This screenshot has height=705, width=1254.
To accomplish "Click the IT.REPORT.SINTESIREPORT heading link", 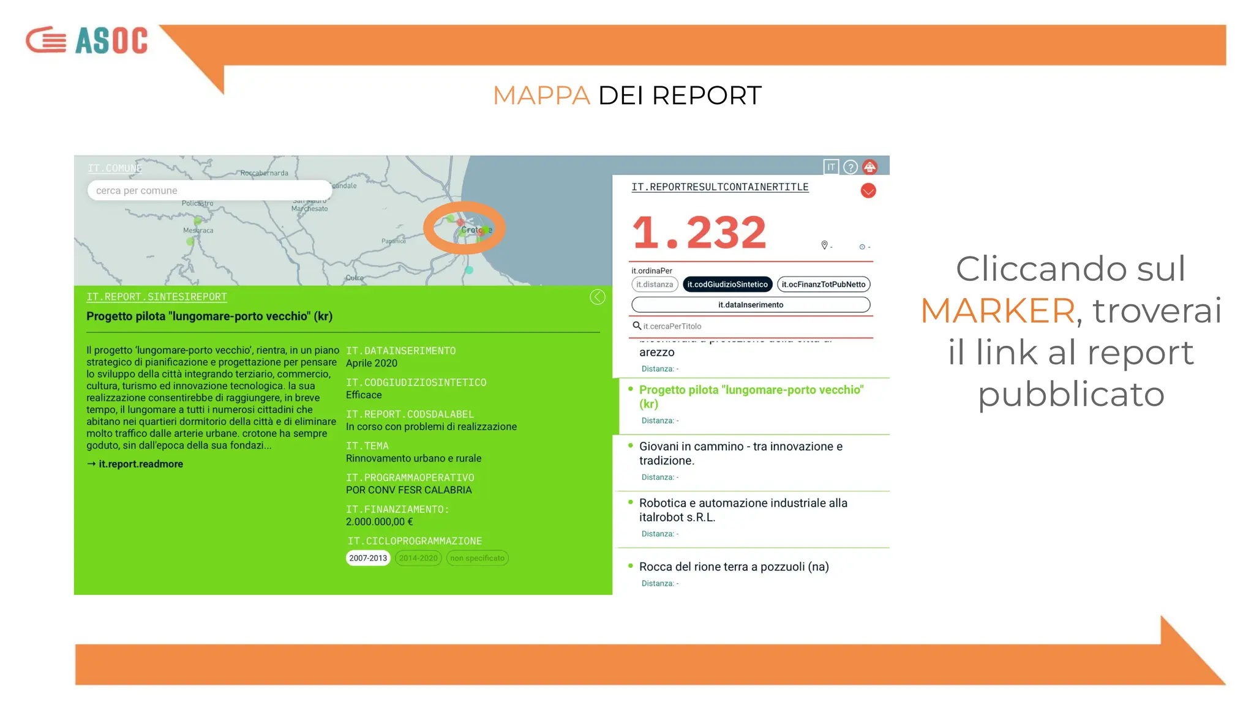I will point(157,297).
